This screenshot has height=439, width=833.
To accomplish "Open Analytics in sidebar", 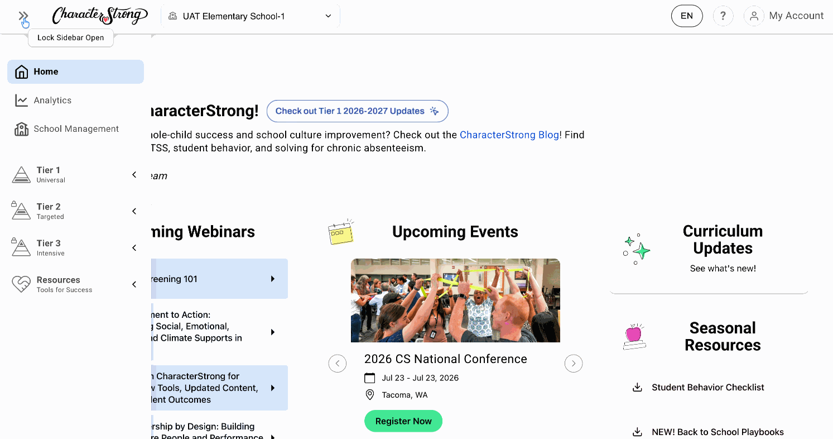I will [x=75, y=101].
